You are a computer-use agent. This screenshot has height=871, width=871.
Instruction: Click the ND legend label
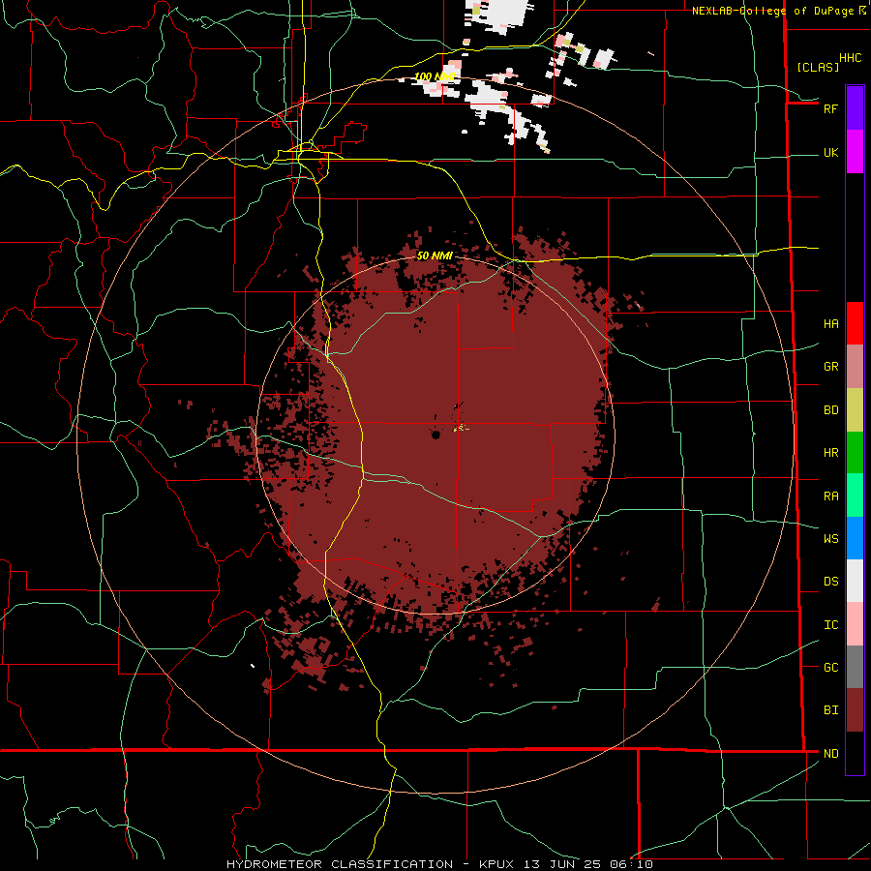(x=830, y=754)
